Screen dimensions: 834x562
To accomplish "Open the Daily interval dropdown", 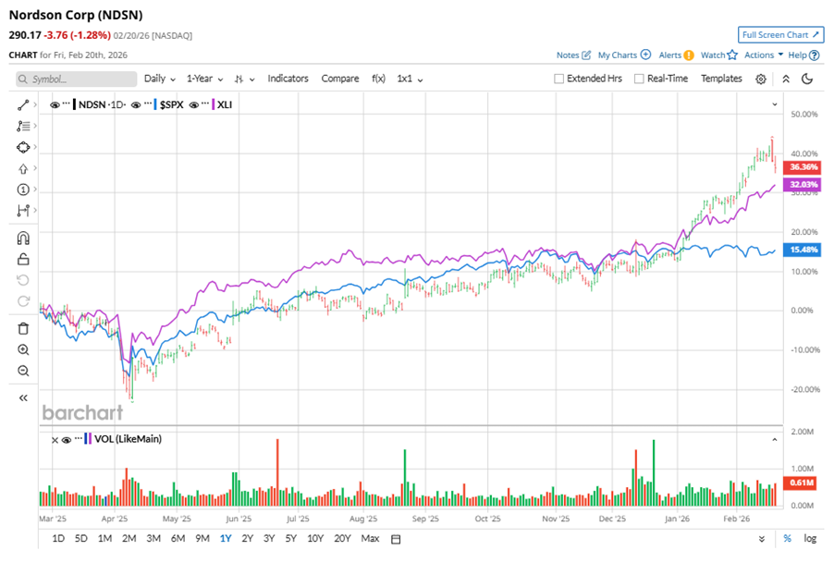I will (158, 79).
